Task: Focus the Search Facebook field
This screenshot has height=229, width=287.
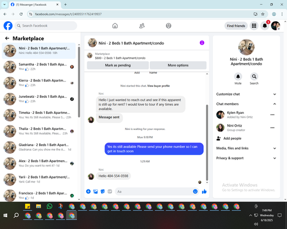Action: pyautogui.click(x=46, y=26)
